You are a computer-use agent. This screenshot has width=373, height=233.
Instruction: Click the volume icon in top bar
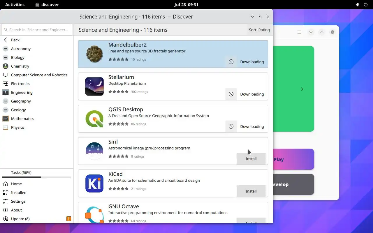tap(358, 5)
